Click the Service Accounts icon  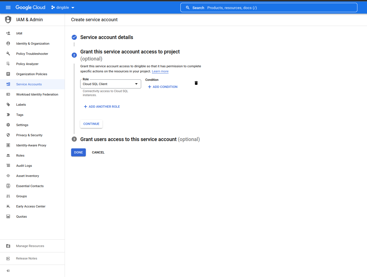coord(8,84)
